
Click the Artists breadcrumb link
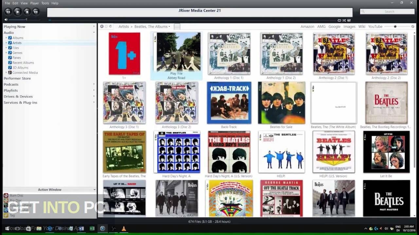click(x=124, y=26)
